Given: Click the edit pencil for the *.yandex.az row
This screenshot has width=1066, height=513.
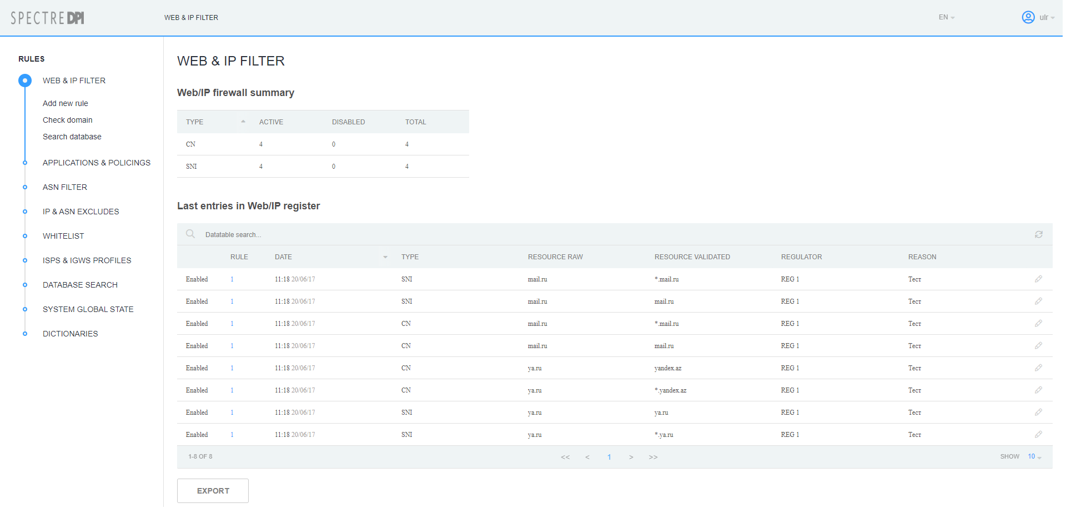Looking at the screenshot, I should tap(1038, 390).
